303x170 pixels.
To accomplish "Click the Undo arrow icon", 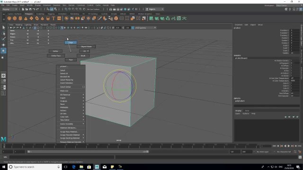I will 34,9.
